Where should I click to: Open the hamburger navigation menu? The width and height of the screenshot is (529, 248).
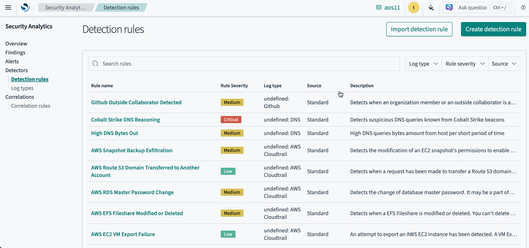point(8,7)
